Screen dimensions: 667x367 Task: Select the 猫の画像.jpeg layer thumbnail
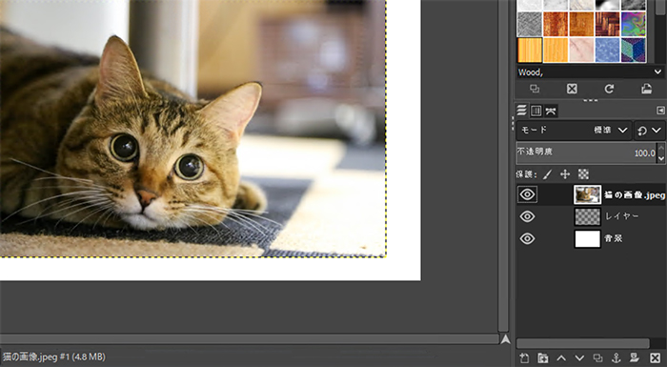(x=588, y=194)
